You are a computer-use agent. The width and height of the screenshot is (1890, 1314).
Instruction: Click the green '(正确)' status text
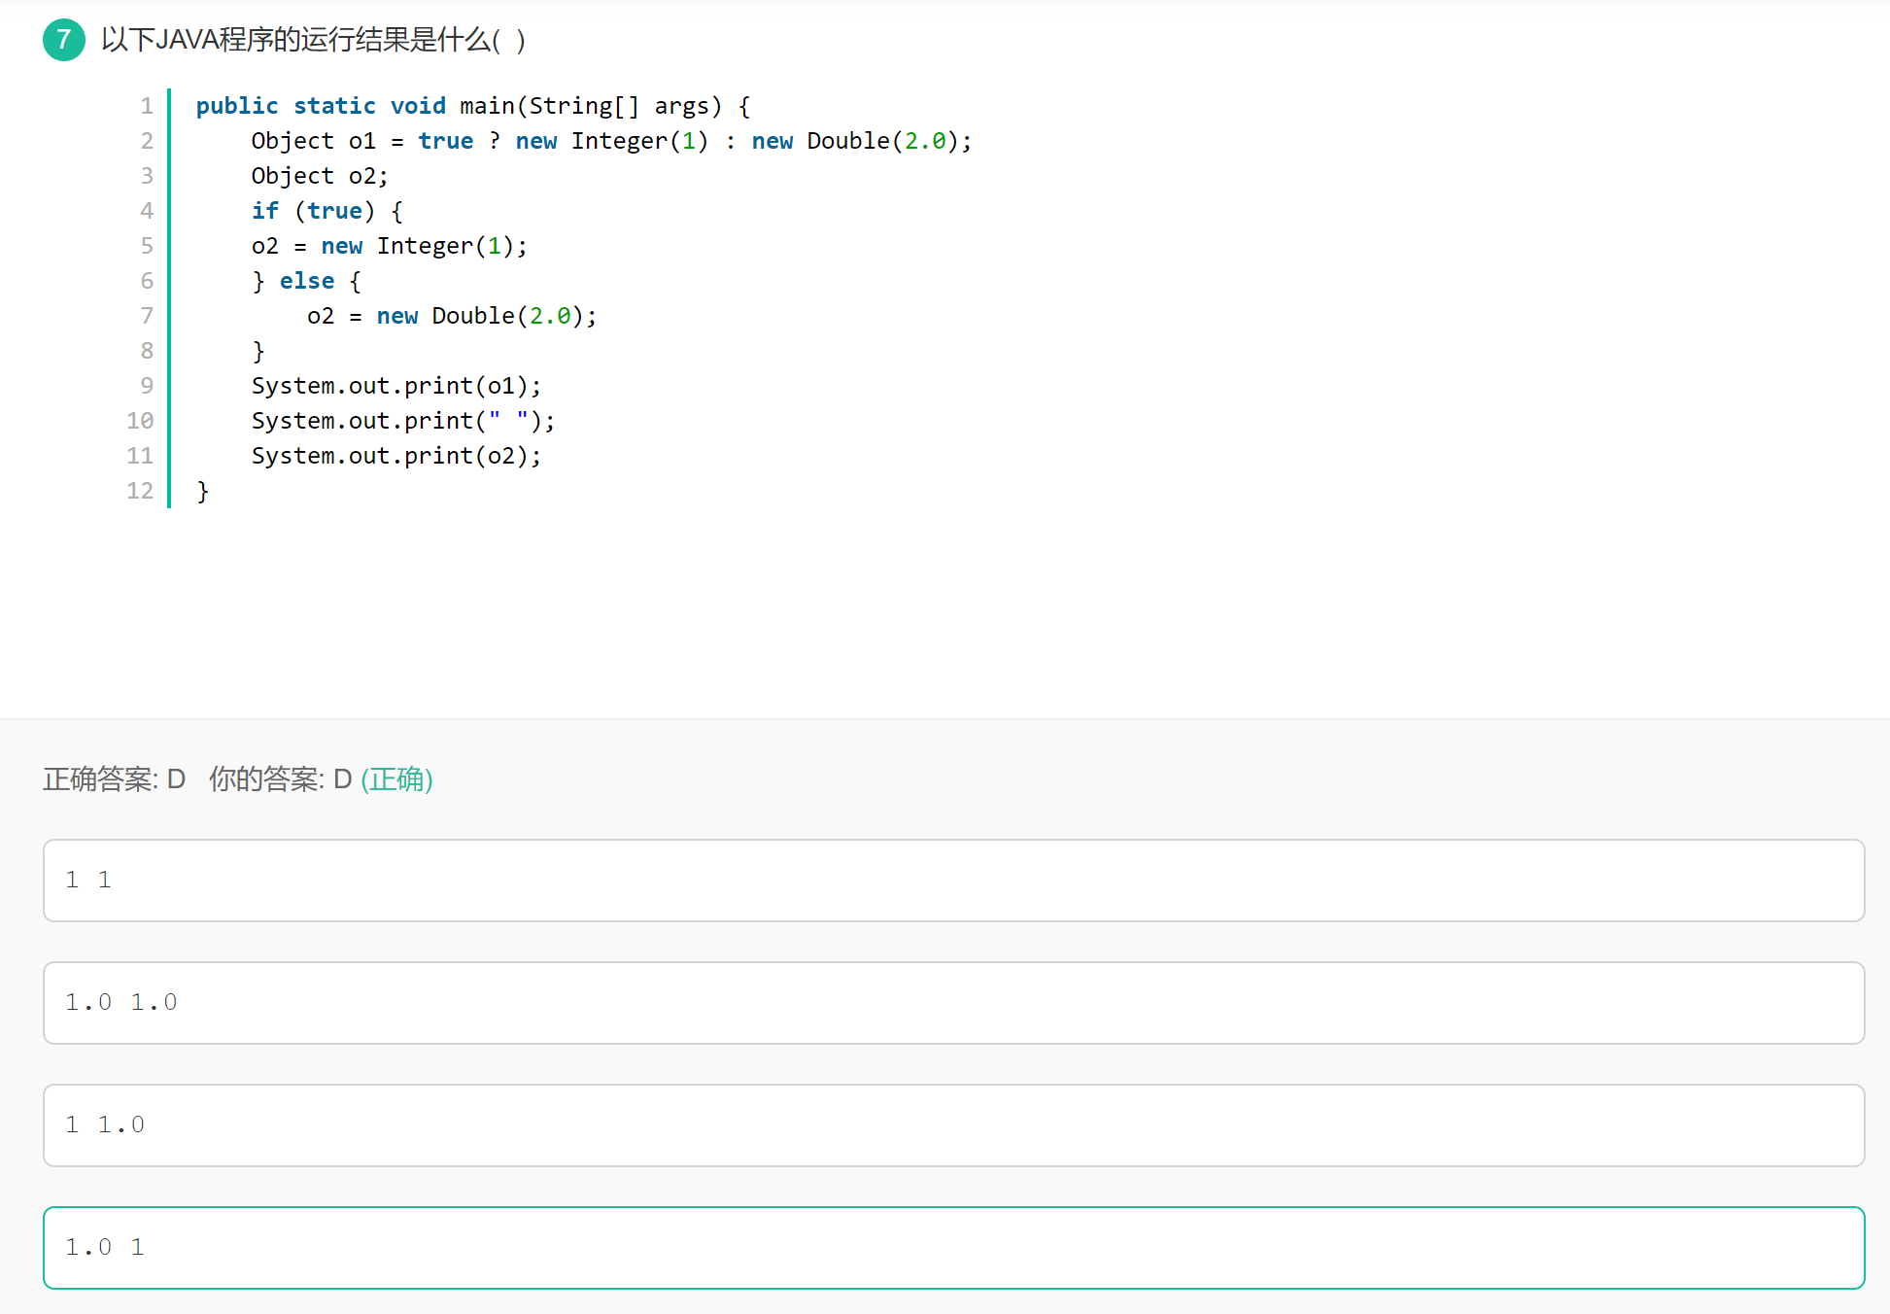coord(396,779)
